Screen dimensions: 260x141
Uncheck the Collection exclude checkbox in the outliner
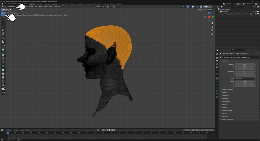point(253,12)
